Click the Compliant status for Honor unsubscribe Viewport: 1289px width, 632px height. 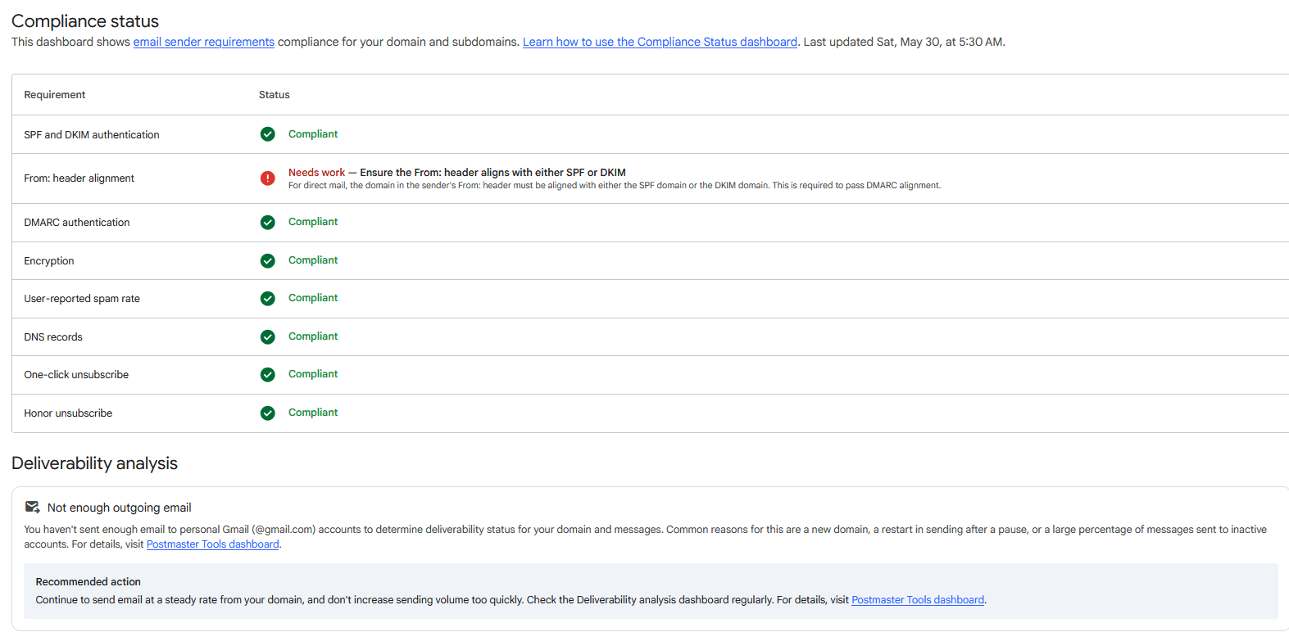coord(313,413)
